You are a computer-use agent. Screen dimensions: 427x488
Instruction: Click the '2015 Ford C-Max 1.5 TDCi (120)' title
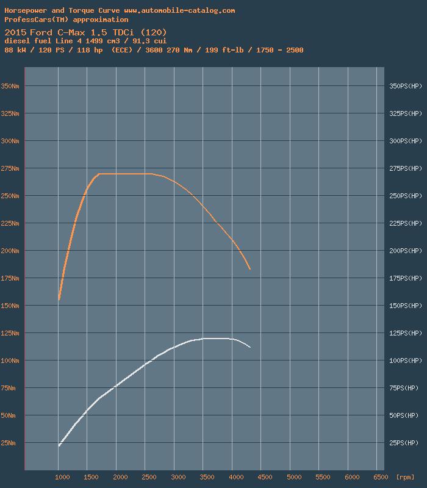[x=85, y=32]
